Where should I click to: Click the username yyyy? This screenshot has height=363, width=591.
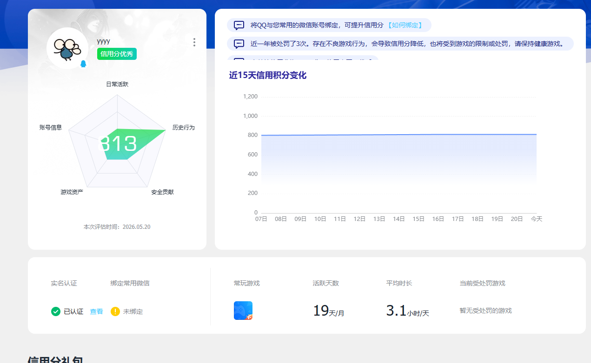click(x=103, y=41)
